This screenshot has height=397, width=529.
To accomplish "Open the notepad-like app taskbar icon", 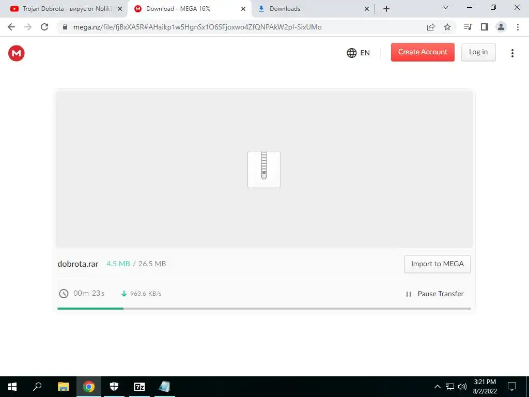I will pyautogui.click(x=165, y=387).
